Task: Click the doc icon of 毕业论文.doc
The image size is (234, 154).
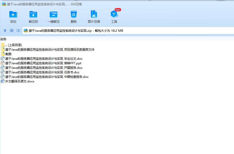Action: click(3, 58)
